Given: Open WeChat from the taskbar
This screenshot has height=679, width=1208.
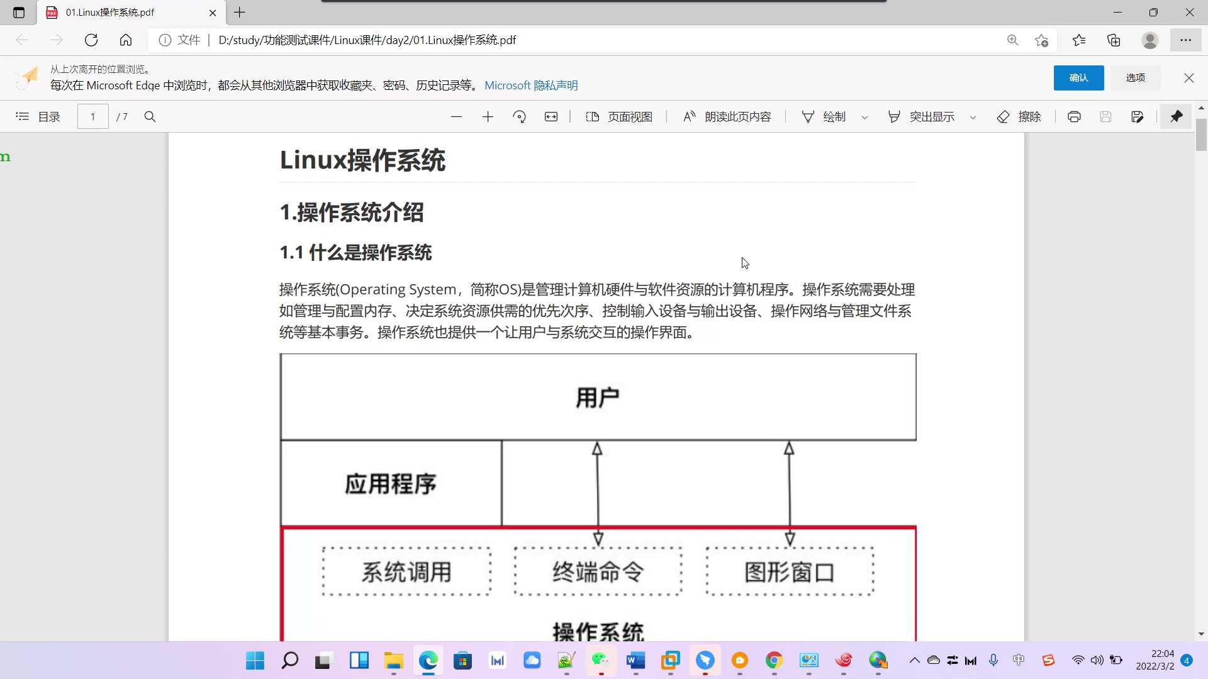Looking at the screenshot, I should click(x=601, y=661).
